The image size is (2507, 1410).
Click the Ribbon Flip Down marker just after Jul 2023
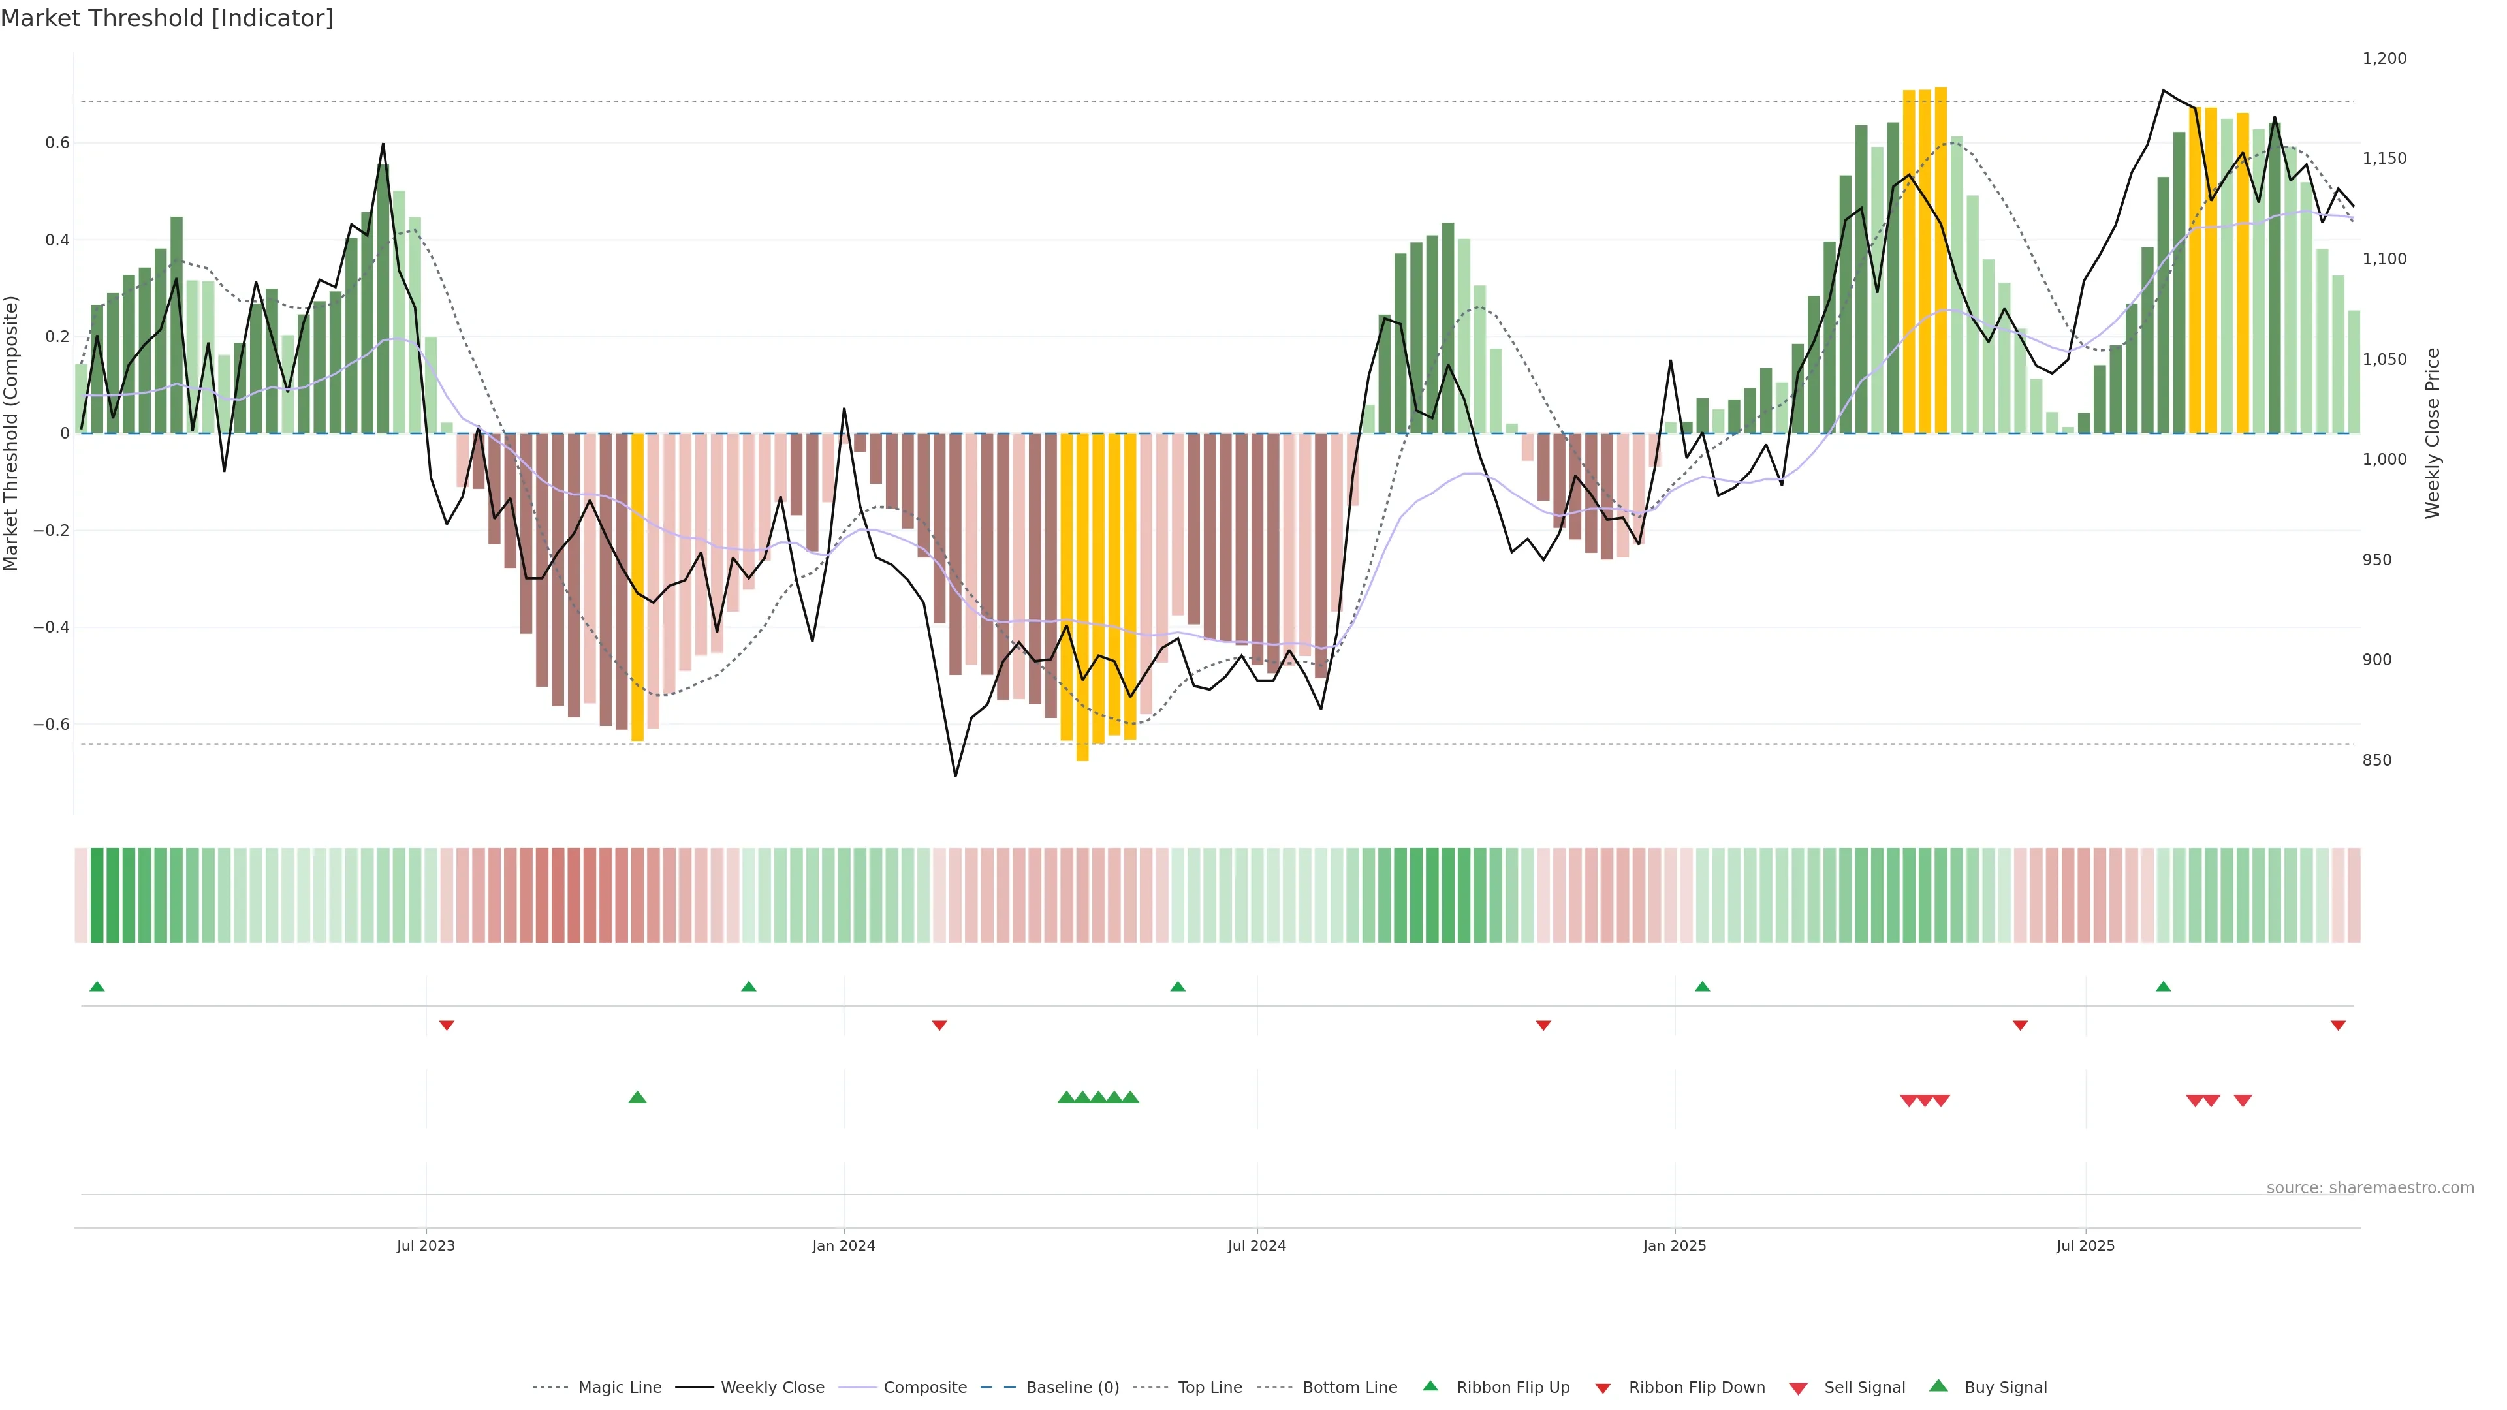tap(447, 1026)
